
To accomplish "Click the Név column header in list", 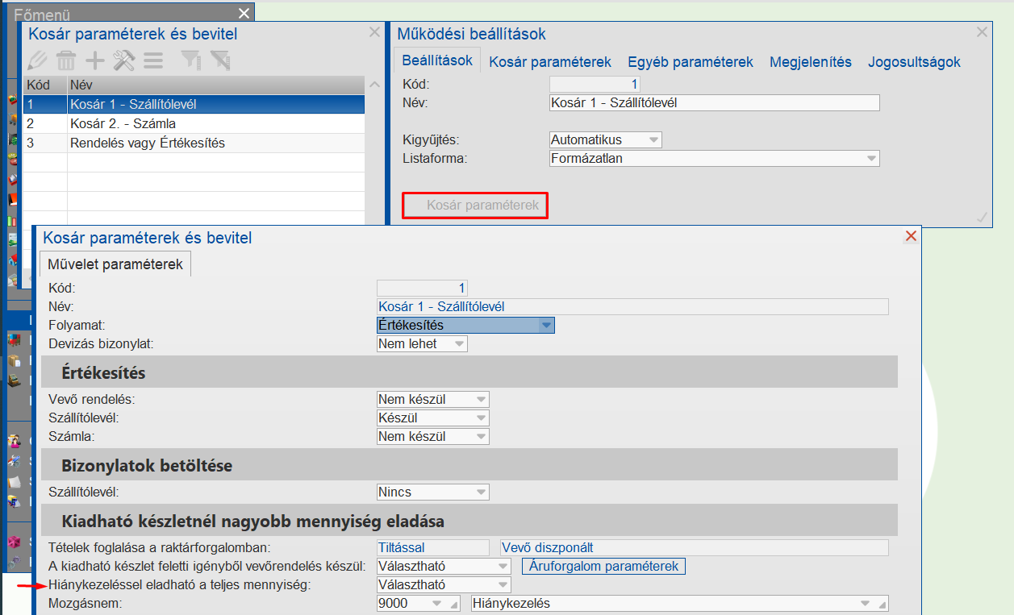I will pos(215,84).
